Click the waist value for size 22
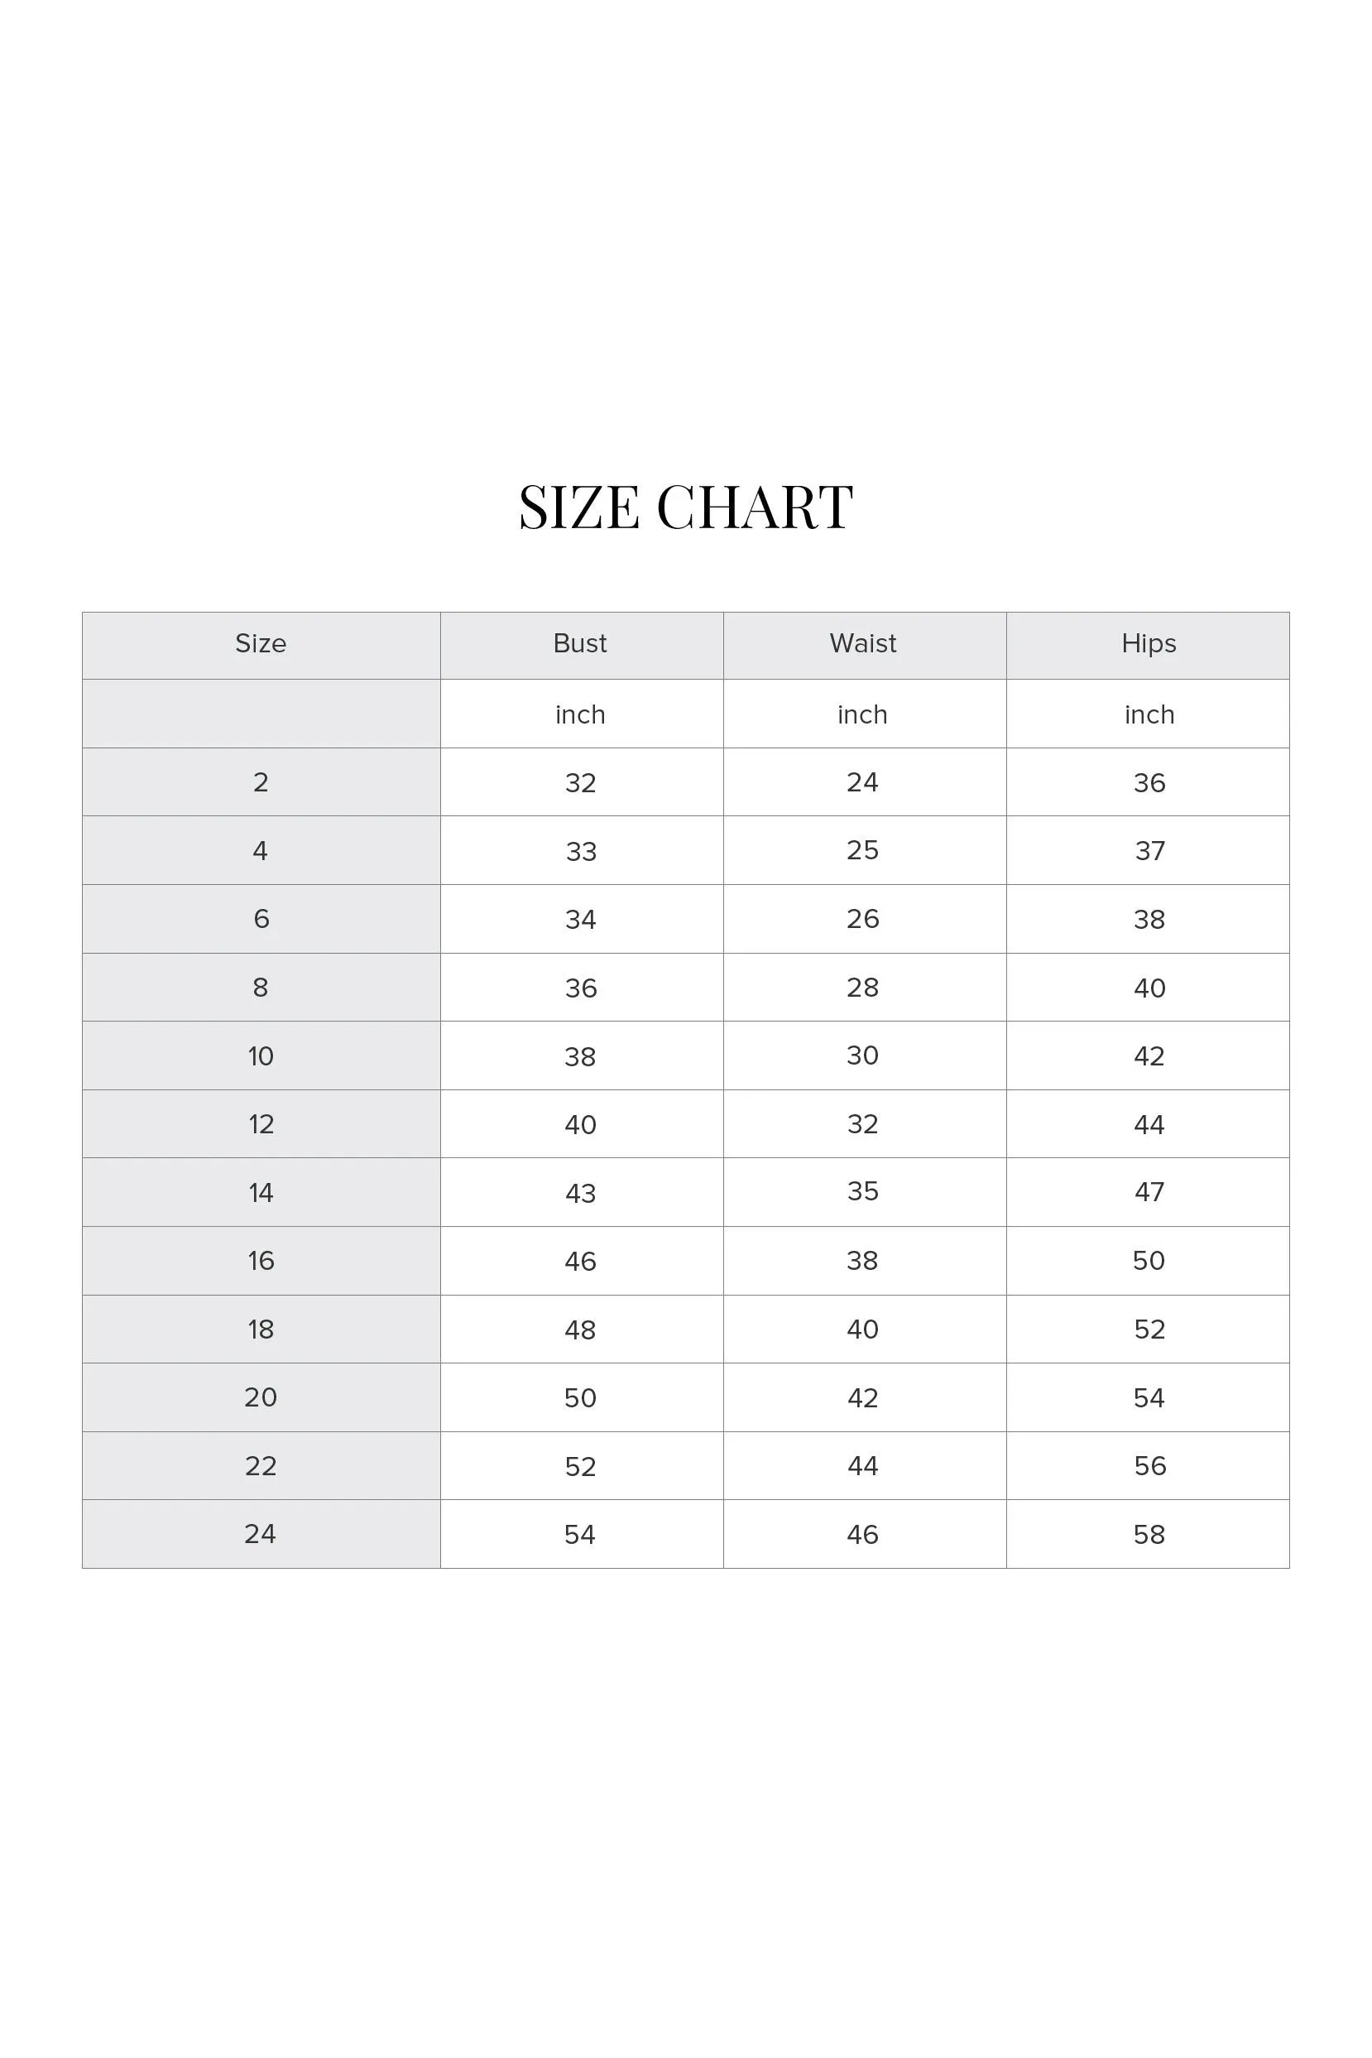 click(863, 1465)
